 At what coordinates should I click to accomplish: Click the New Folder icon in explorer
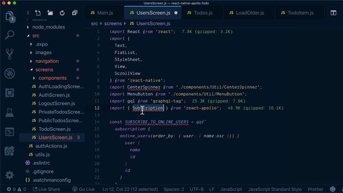click(50, 13)
